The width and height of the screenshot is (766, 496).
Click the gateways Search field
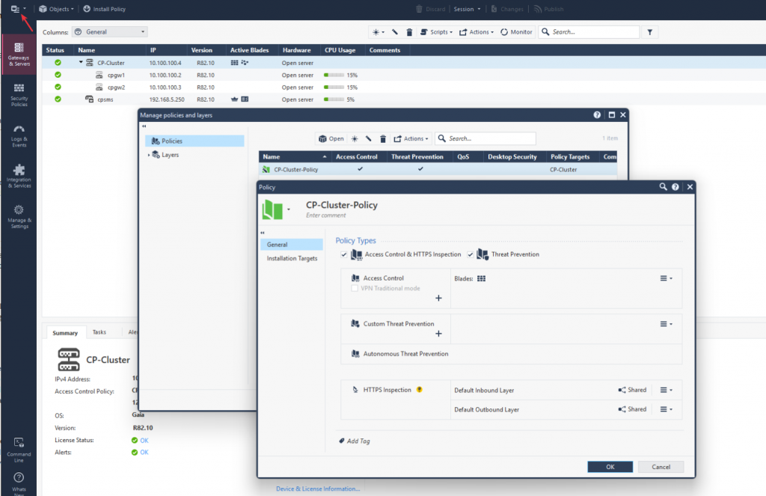589,31
